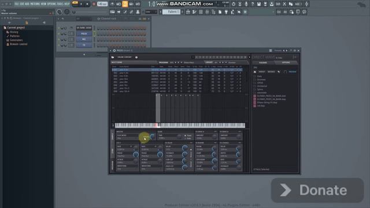Open the plugin picker plug icon
Viewport: 370px width, 208px height.
coord(226,12)
